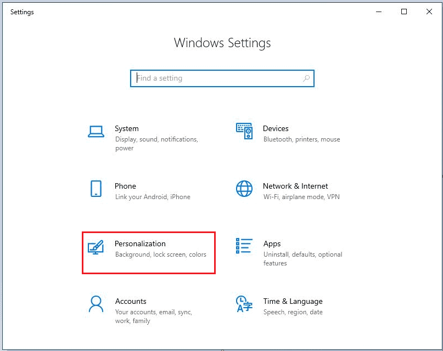The height and width of the screenshot is (351, 443).
Task: Open the Devices category title
Action: [x=276, y=128]
